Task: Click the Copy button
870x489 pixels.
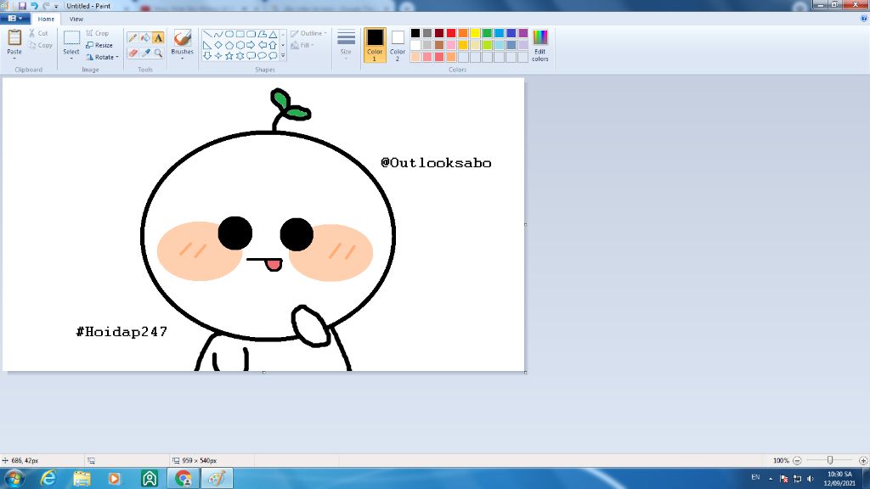Action: point(41,46)
